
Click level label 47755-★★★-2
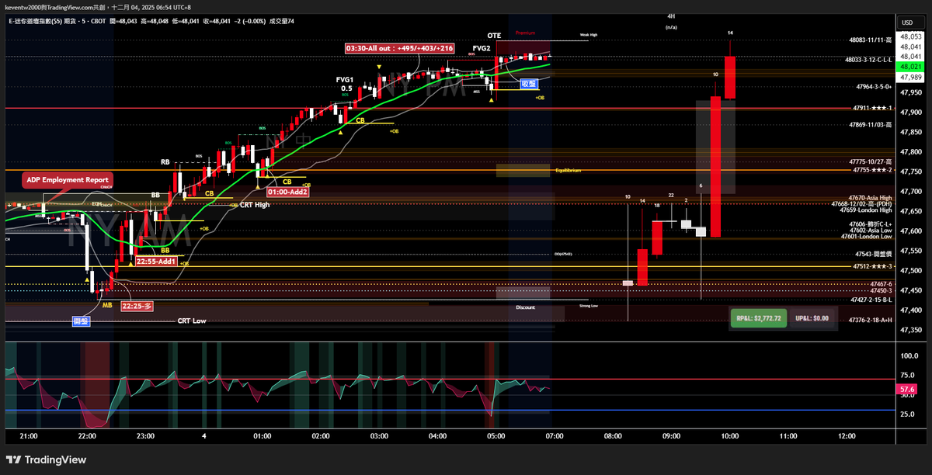point(873,170)
